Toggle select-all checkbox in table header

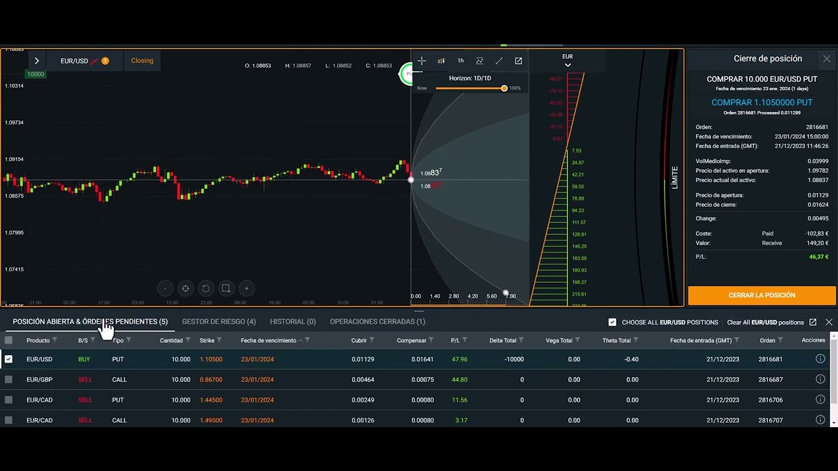pos(9,340)
